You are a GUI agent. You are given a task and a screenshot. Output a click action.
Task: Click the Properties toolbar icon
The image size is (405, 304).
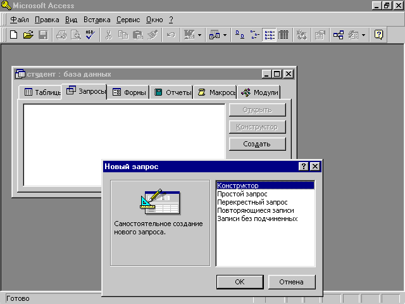[x=320, y=35]
